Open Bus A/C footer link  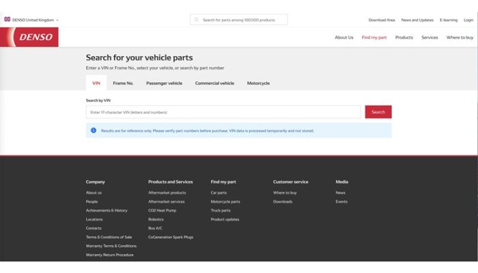tap(155, 228)
